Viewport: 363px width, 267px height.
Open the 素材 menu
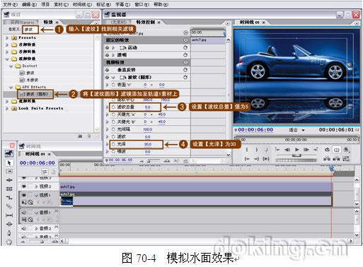61,4
